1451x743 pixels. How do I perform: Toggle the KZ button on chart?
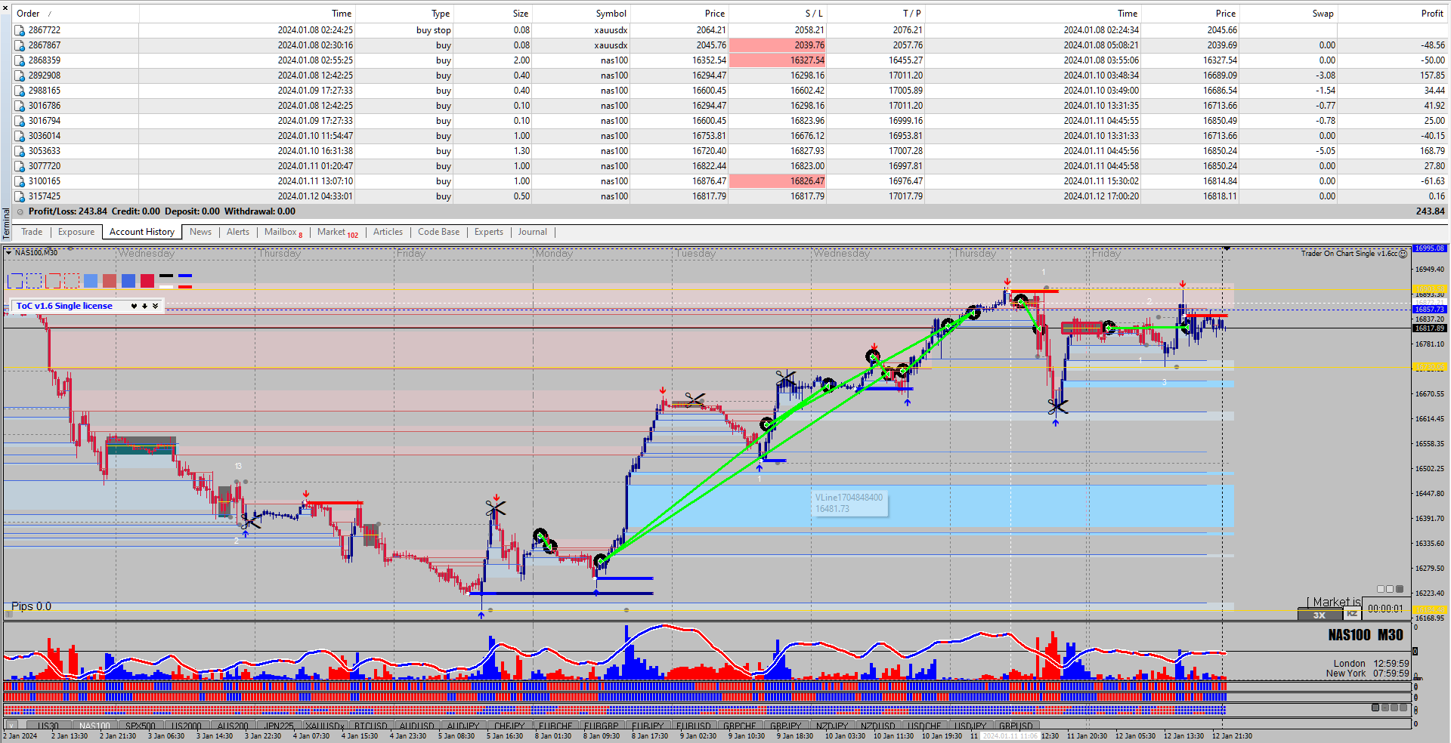tap(1352, 614)
